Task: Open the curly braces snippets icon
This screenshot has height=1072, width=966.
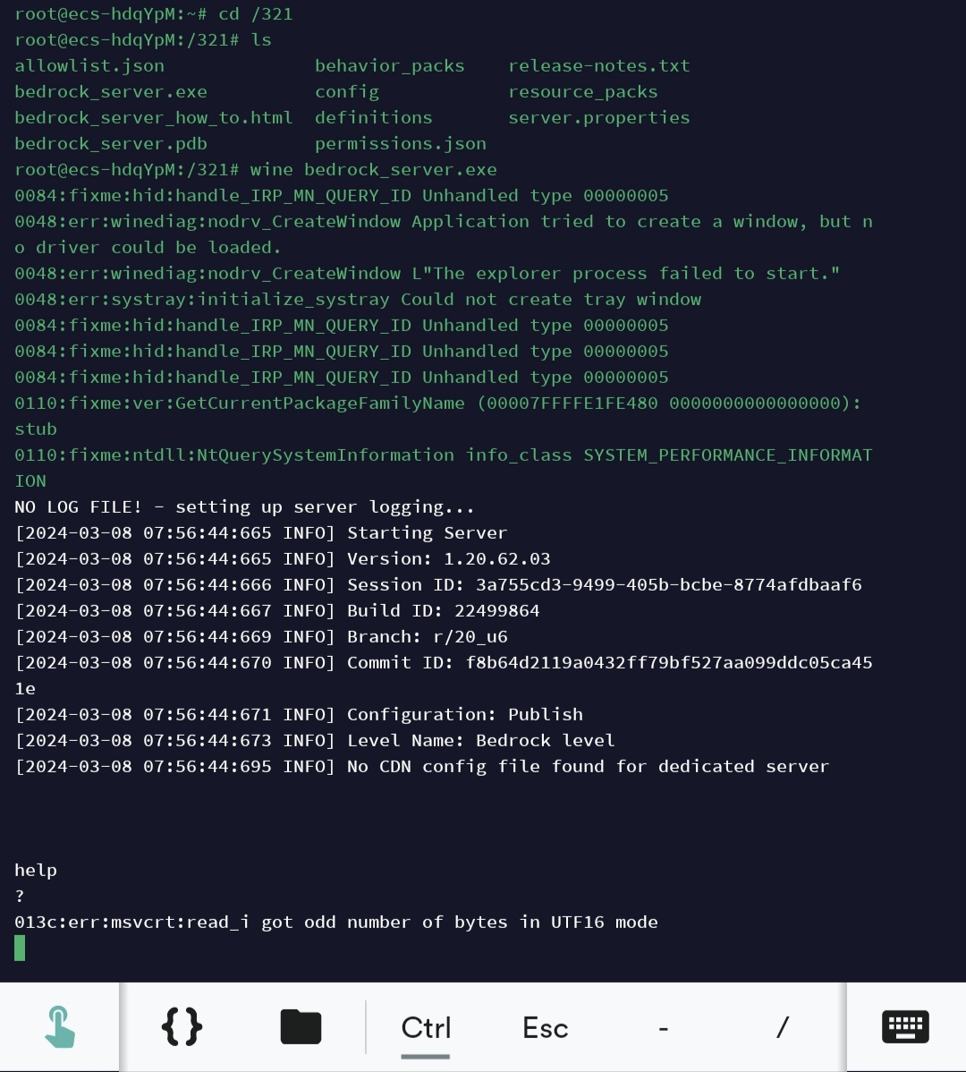Action: (182, 1026)
